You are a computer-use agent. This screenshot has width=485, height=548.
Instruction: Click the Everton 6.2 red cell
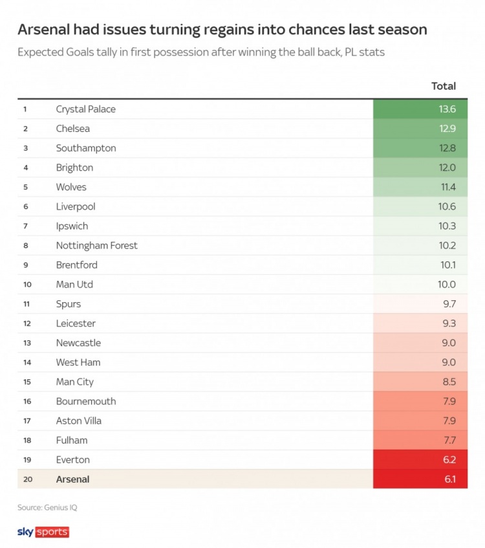(x=420, y=460)
